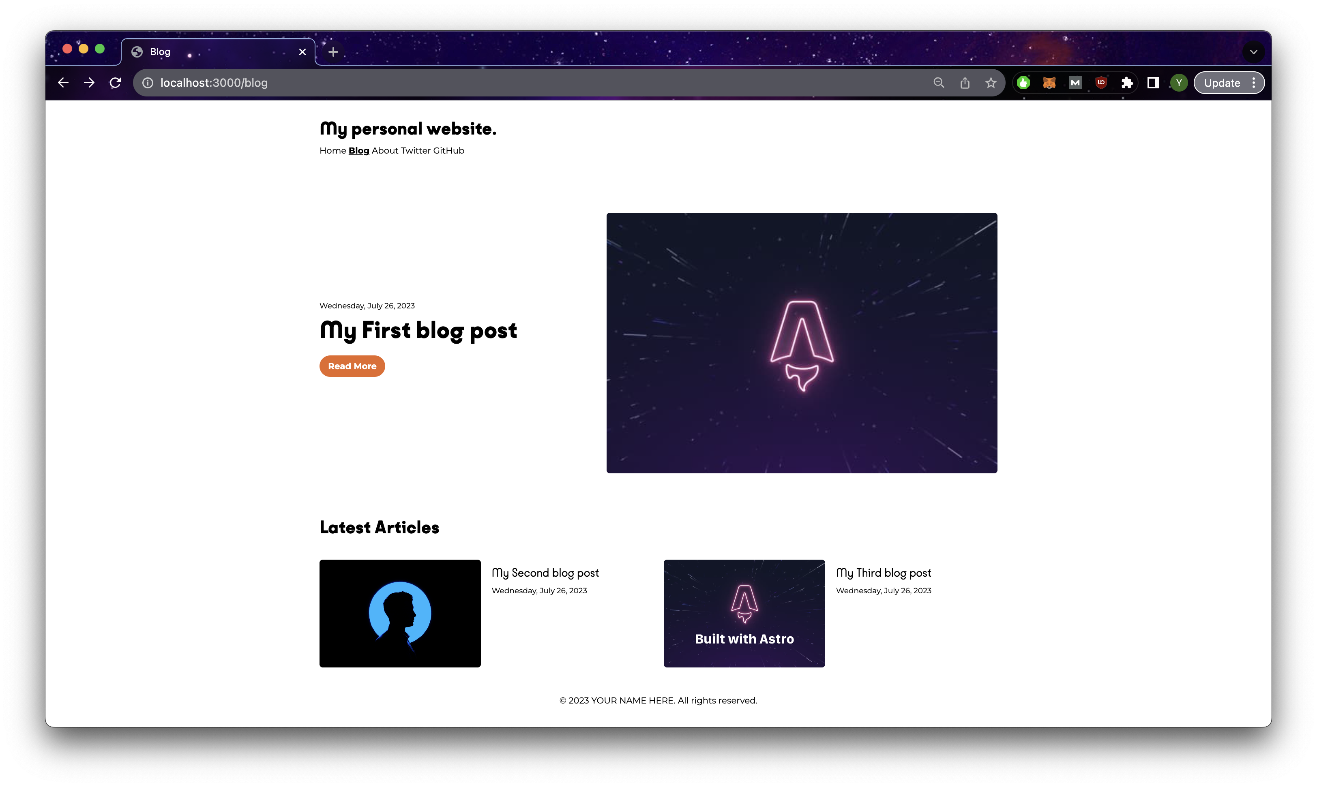Open the My Second blog post thumbnail

(x=399, y=614)
